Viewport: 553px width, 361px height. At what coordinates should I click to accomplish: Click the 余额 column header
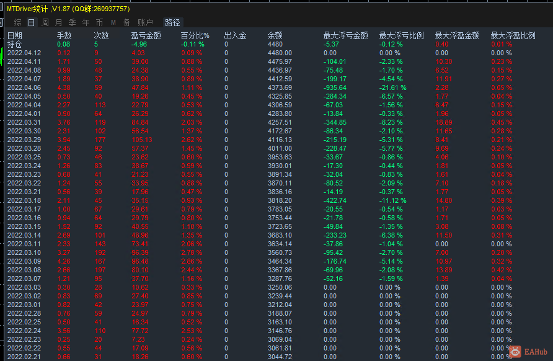[275, 35]
